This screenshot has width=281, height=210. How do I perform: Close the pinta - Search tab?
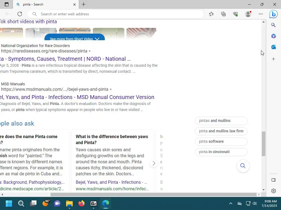74,4
